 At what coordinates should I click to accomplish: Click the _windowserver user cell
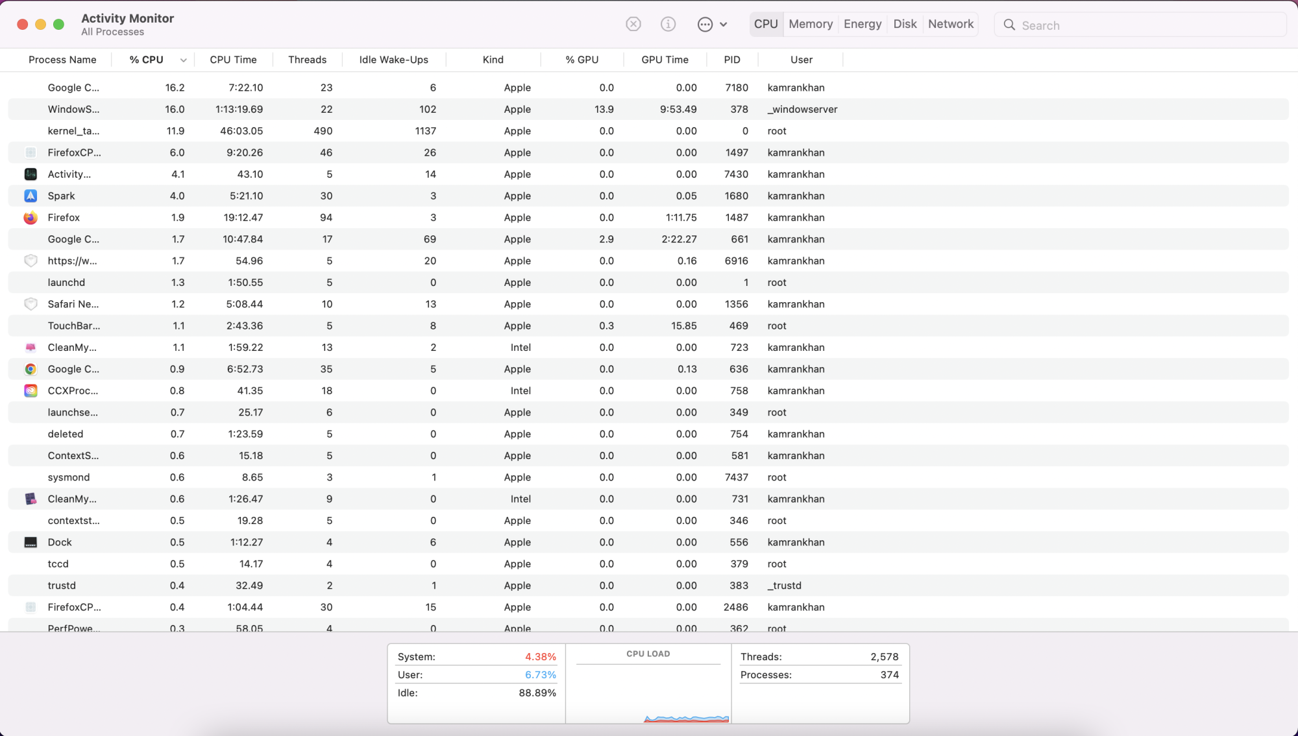[802, 109]
